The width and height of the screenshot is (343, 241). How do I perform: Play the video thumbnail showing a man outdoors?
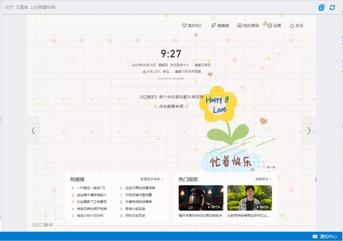pos(250,198)
